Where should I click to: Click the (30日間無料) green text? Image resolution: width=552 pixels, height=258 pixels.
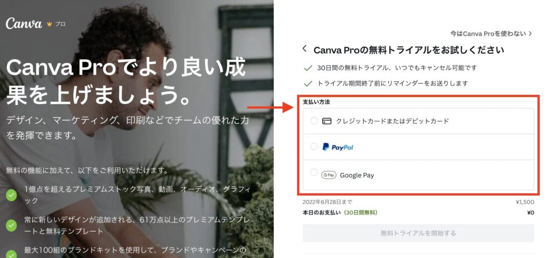tap(361, 213)
